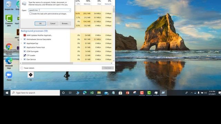Select the AAM Updates Notifier Application process
The image size is (221, 124).
tap(39, 35)
